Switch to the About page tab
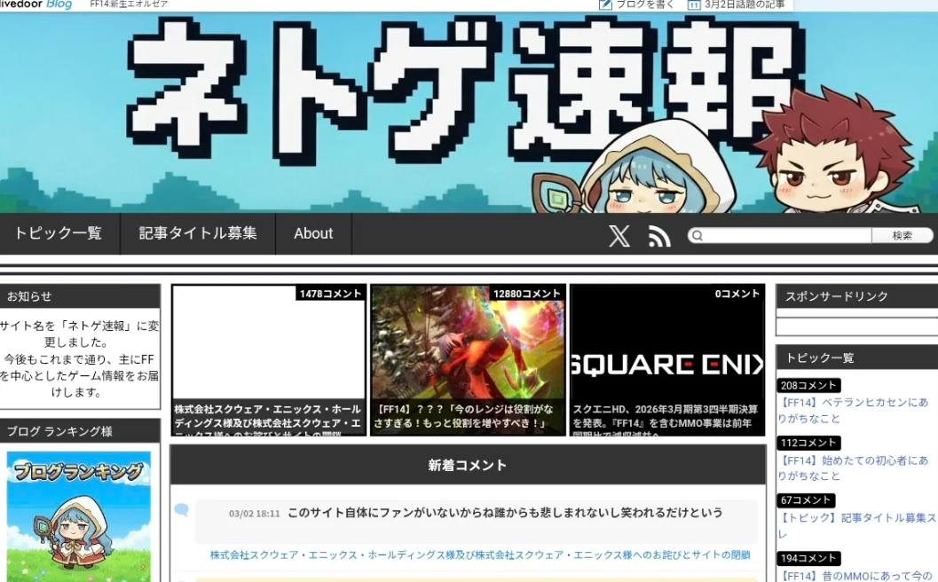Image resolution: width=938 pixels, height=582 pixels. (312, 233)
